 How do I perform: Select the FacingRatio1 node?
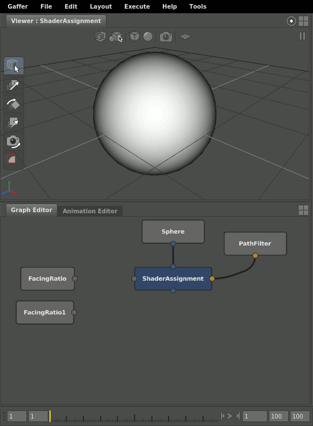click(x=45, y=312)
